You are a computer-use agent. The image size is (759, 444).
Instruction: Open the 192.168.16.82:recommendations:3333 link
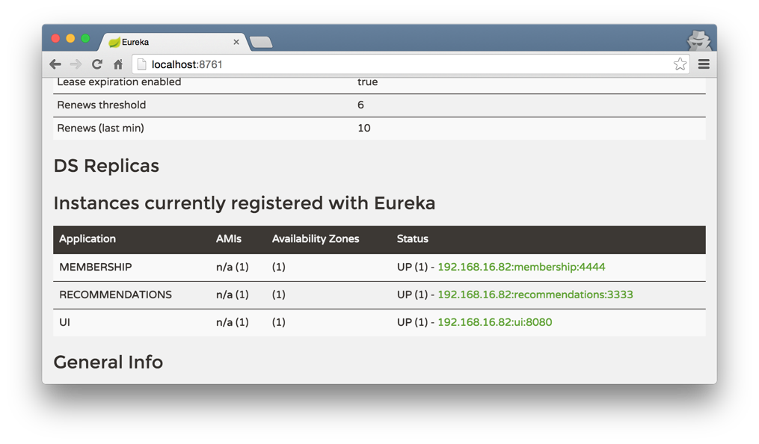[535, 295]
